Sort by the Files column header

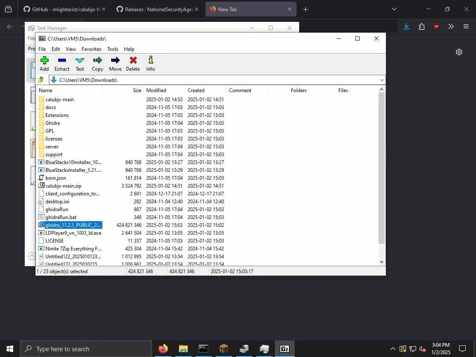329,90
